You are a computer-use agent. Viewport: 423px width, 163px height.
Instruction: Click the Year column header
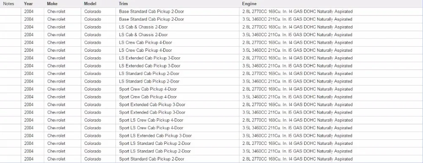(x=28, y=4)
